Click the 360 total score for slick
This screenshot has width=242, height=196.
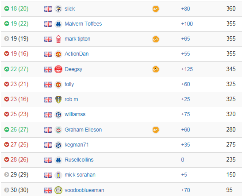tap(231, 8)
